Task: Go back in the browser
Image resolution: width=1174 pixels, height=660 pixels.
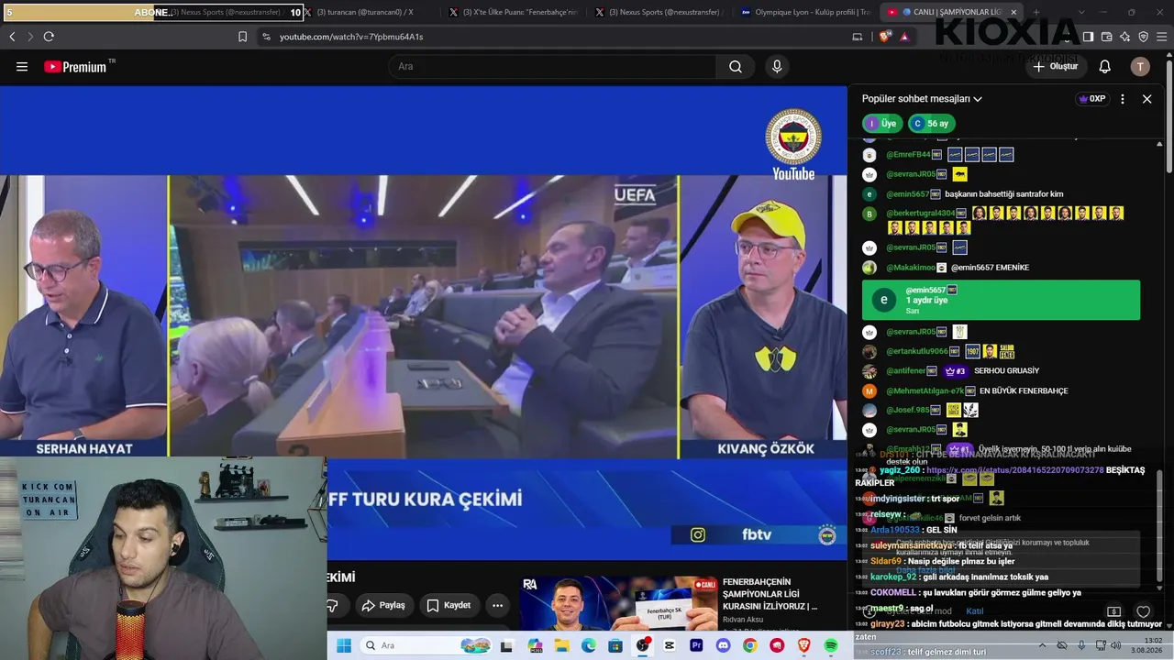Action: 12,37
